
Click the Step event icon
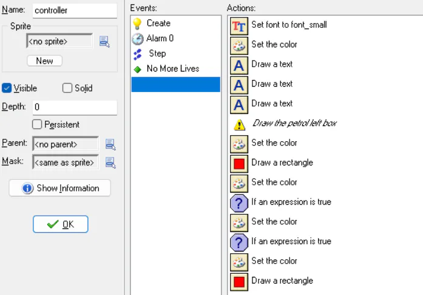(x=138, y=54)
